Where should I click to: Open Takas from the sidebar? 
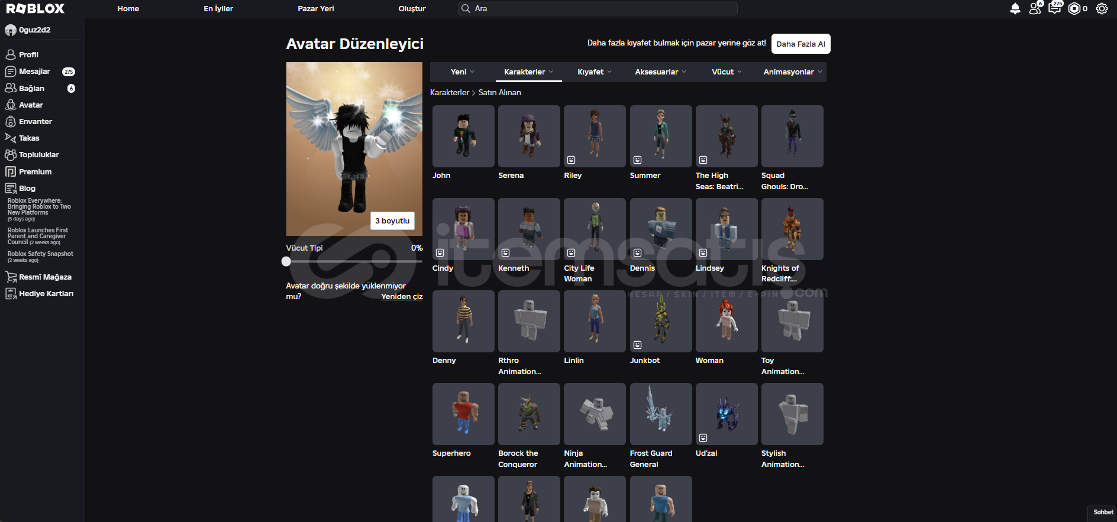pyautogui.click(x=28, y=138)
